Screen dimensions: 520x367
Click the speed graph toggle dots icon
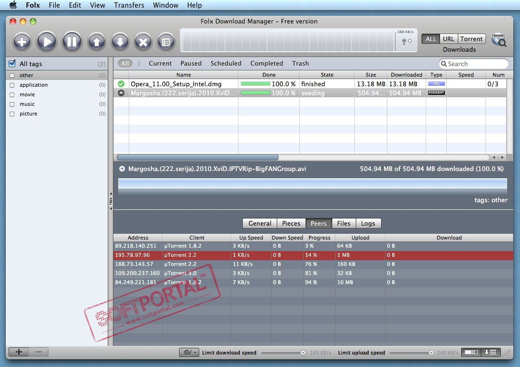[x=407, y=41]
